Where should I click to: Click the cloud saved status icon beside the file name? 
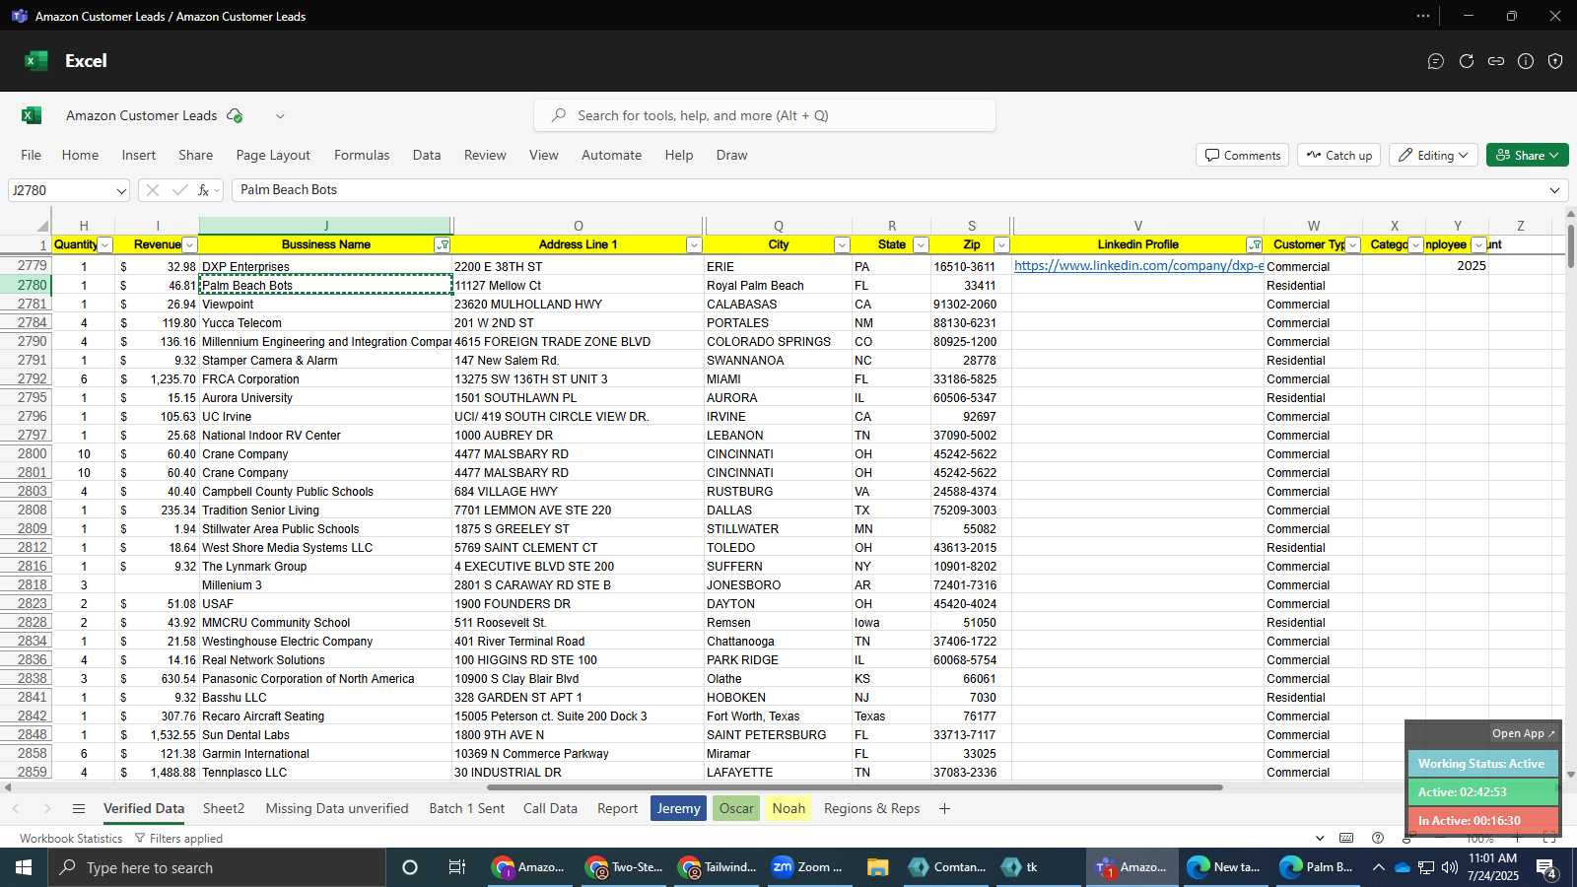[235, 115]
